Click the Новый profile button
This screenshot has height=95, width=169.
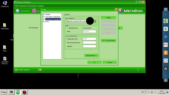pyautogui.click(x=109, y=18)
